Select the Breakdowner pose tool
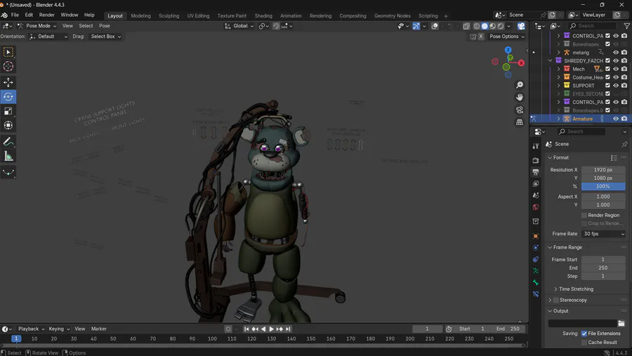This screenshot has height=356, width=632. point(8,172)
